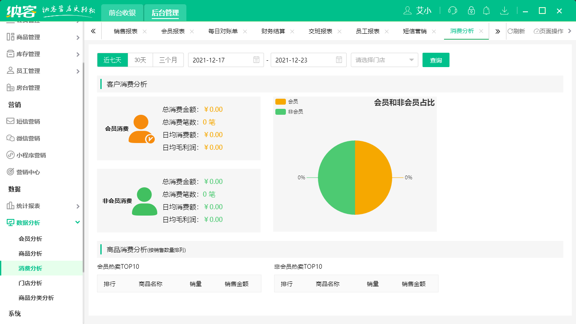Select the 小程序营销 music-note icon
Image resolution: width=576 pixels, height=324 pixels.
point(9,155)
